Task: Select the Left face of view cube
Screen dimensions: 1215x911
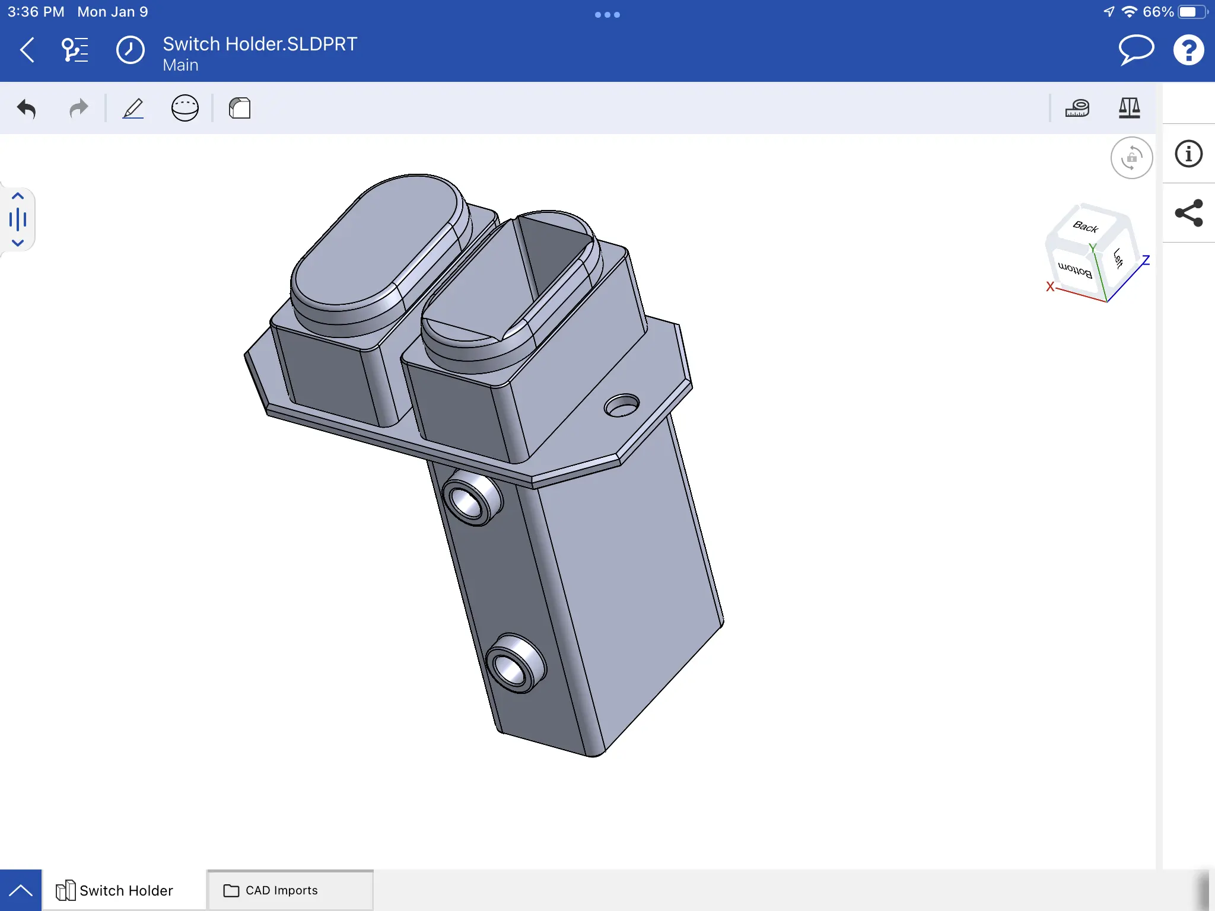Action: [1119, 258]
